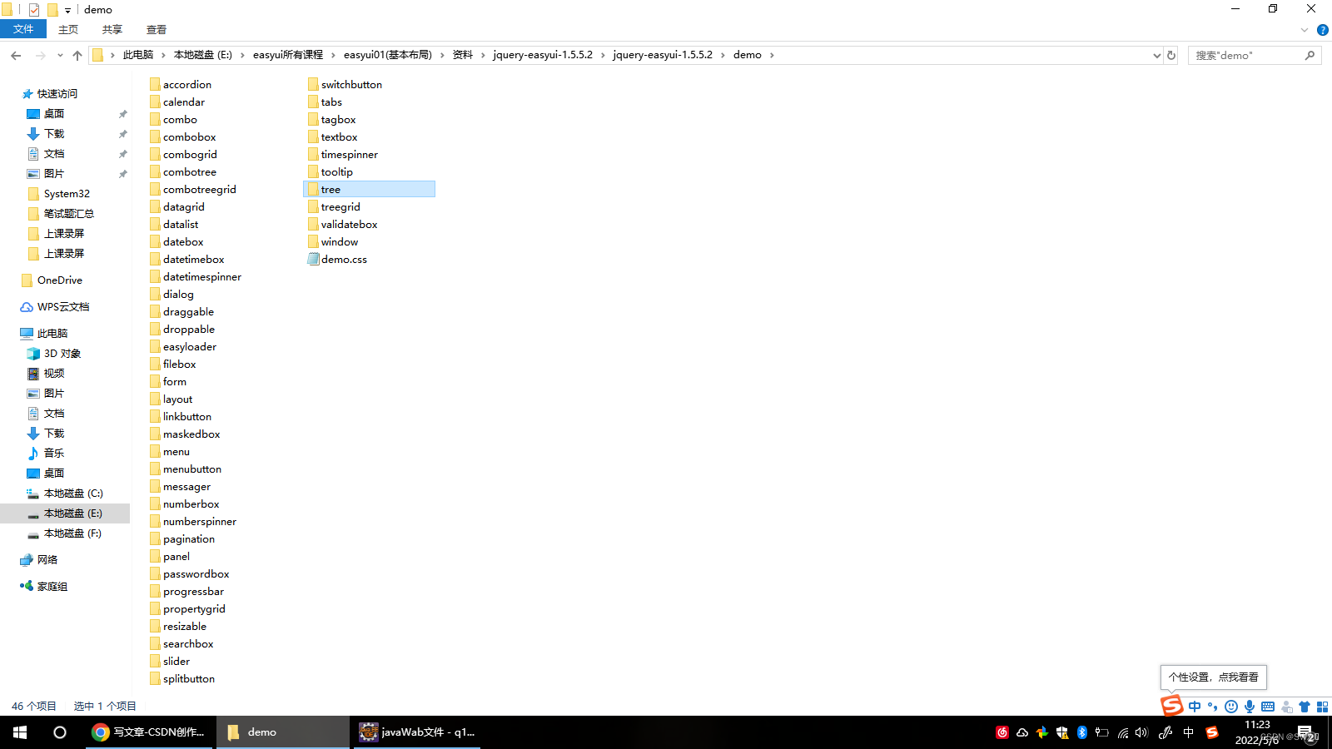
Task: Switch to the 查看 ribbon tab
Action: pos(156,29)
